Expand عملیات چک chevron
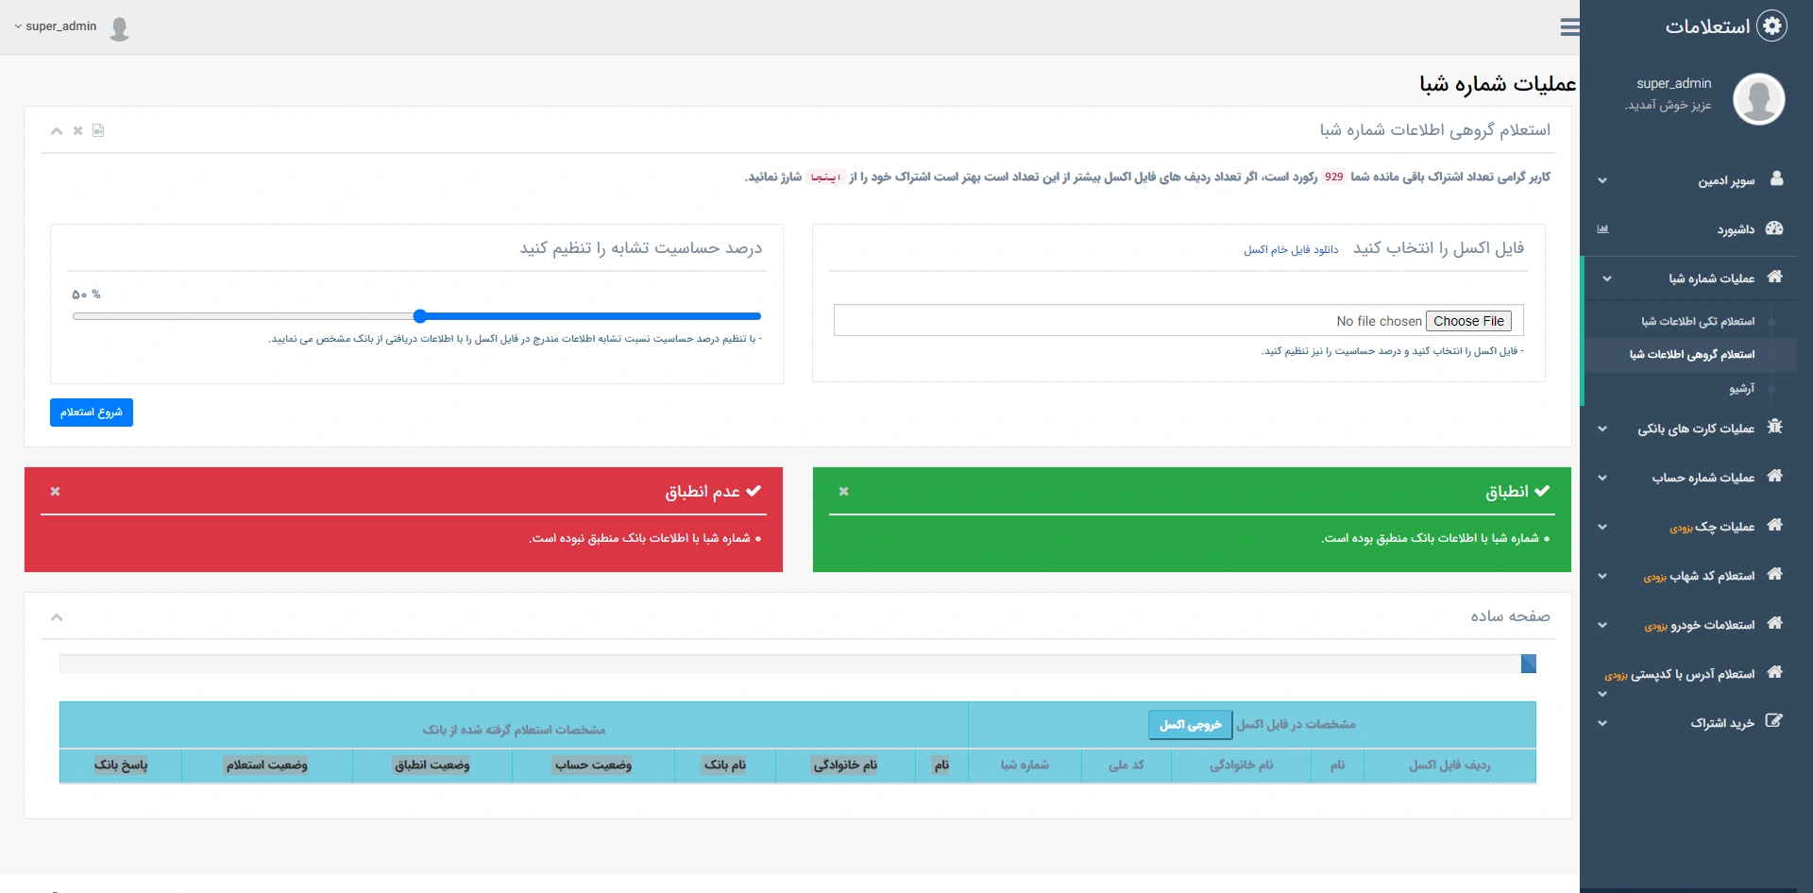The width and height of the screenshot is (1813, 893). (x=1602, y=527)
